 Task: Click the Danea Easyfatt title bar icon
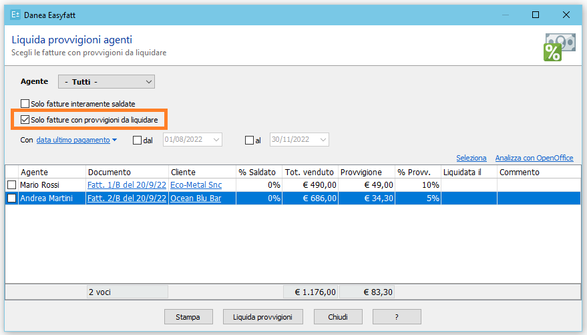15,15
